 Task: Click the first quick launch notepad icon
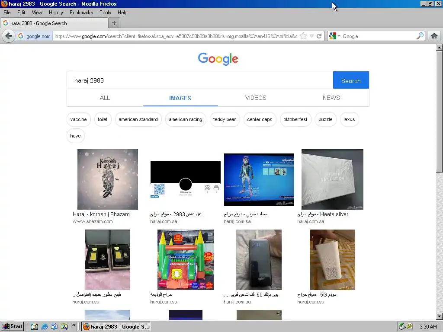[35, 327]
